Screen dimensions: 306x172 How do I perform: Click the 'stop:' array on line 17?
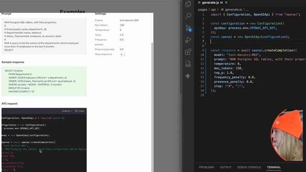click(229, 86)
